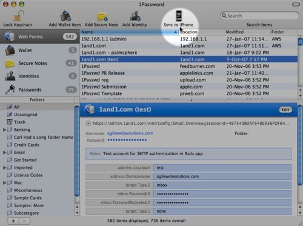Select the Web Forms globe category
This screenshot has height=226, width=303.
(39, 36)
